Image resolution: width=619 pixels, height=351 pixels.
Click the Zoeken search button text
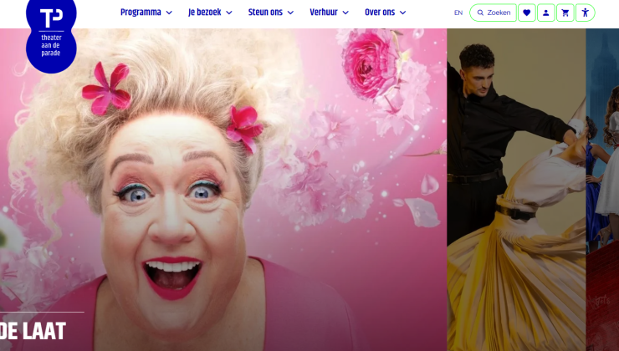(x=499, y=13)
